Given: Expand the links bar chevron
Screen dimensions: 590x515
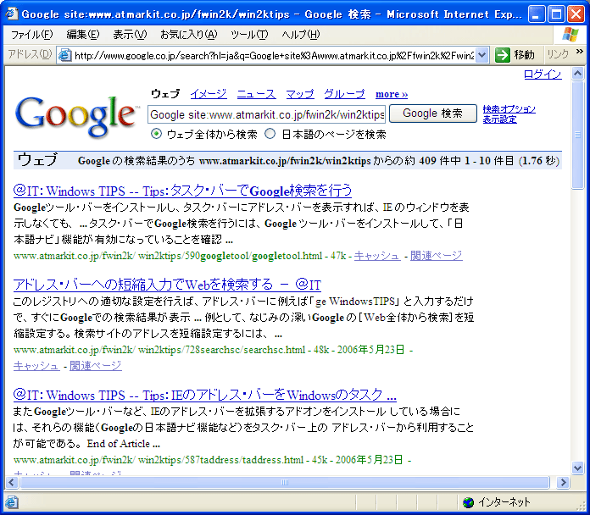Looking at the screenshot, I should pos(580,52).
